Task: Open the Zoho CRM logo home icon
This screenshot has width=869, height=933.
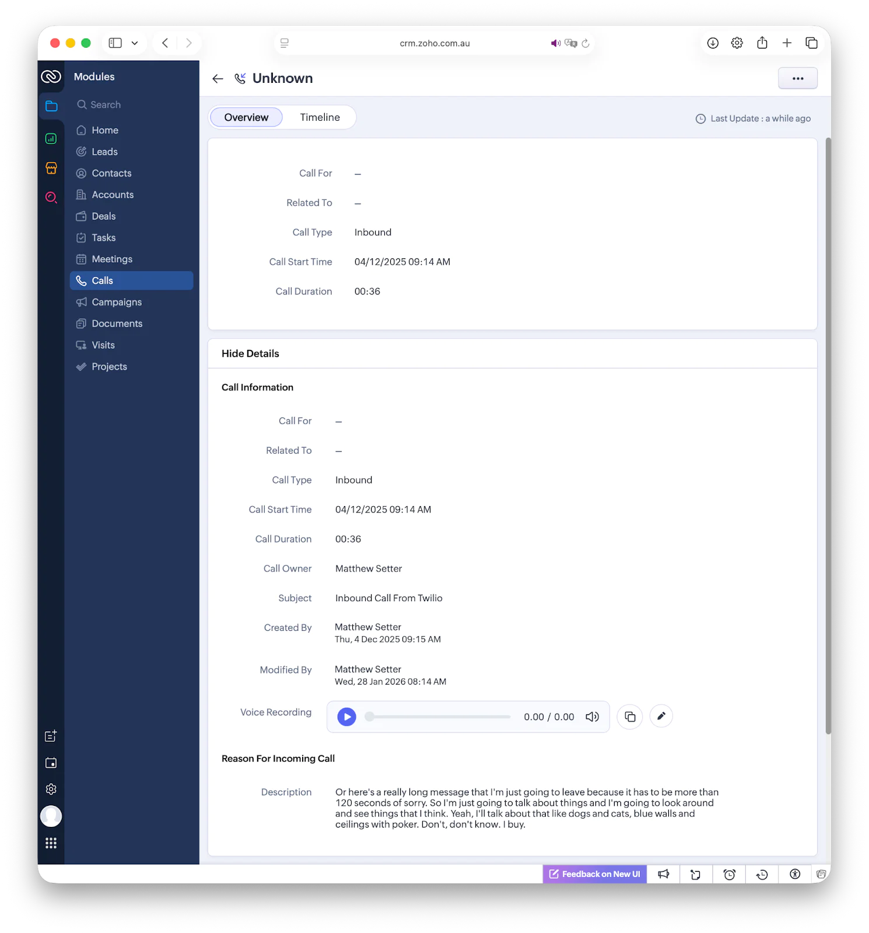Action: (51, 76)
